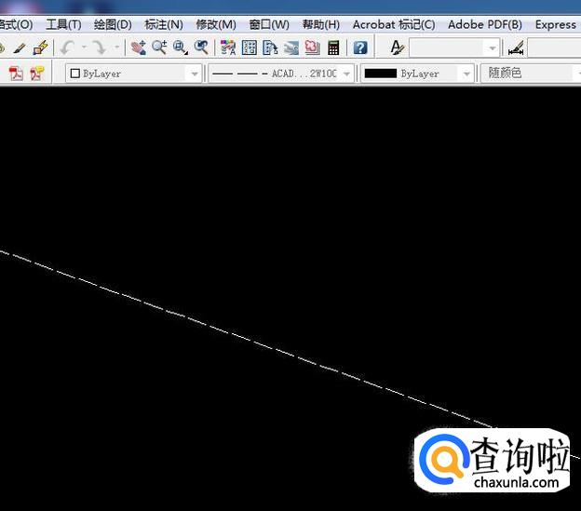
Task: Open the 随颜色 plot style dropdown
Action: [x=531, y=74]
